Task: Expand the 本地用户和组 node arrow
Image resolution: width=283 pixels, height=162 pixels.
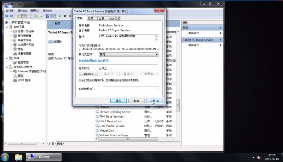Action: [x=11, y=44]
